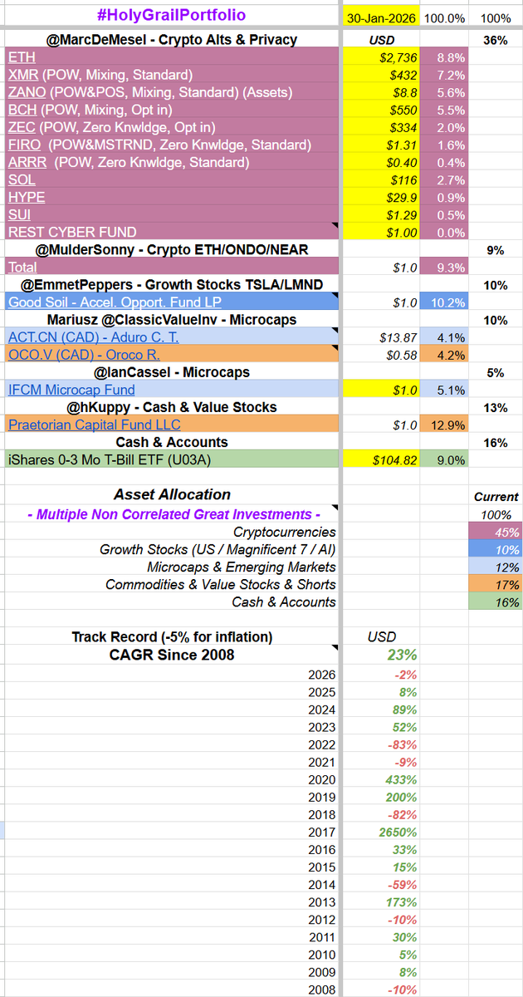Select the Praetorian allocation cell 12.9%
This screenshot has height=997, width=523.
coord(445,425)
